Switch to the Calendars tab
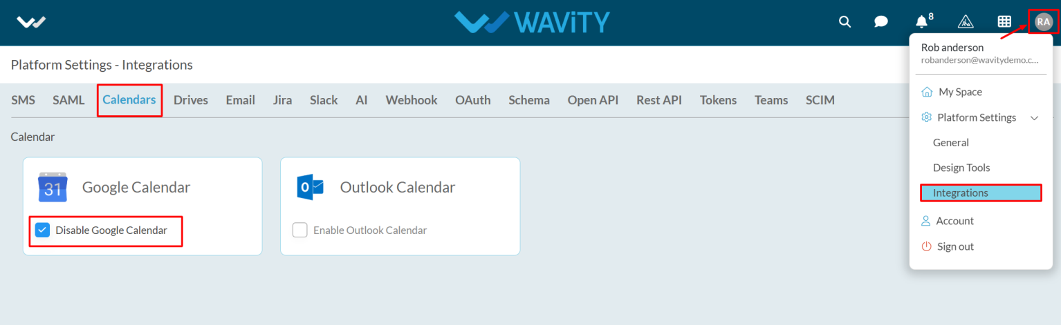The image size is (1061, 325). 129,100
